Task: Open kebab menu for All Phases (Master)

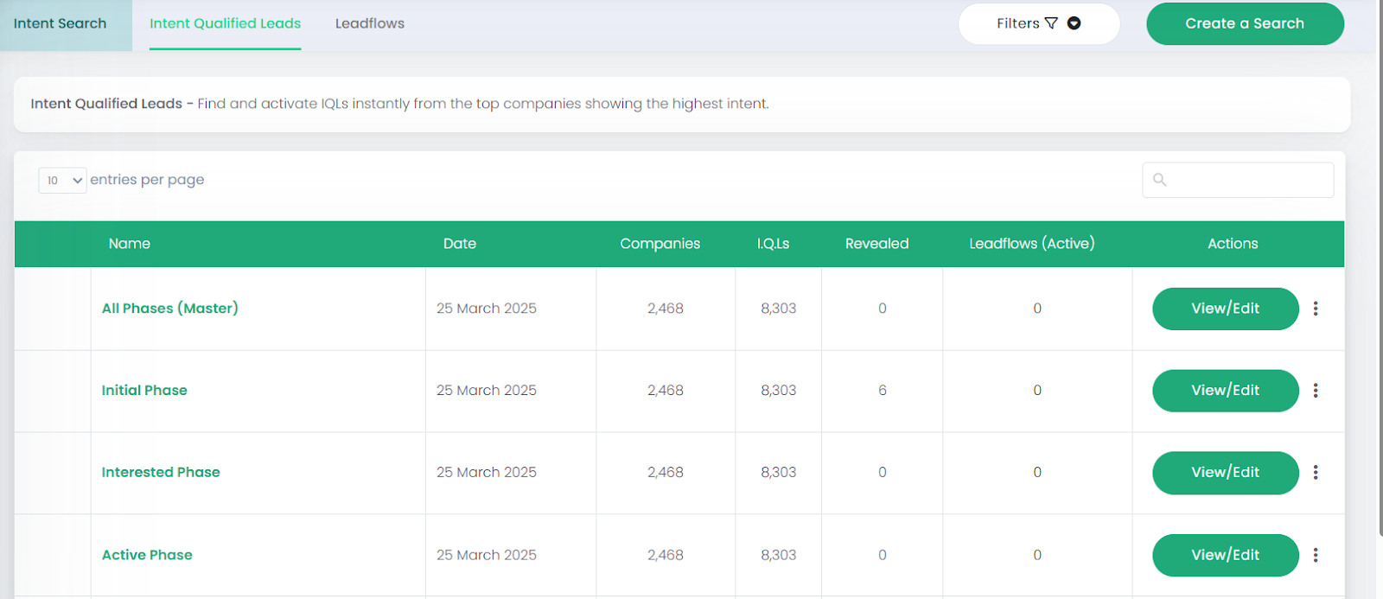Action: (x=1316, y=309)
